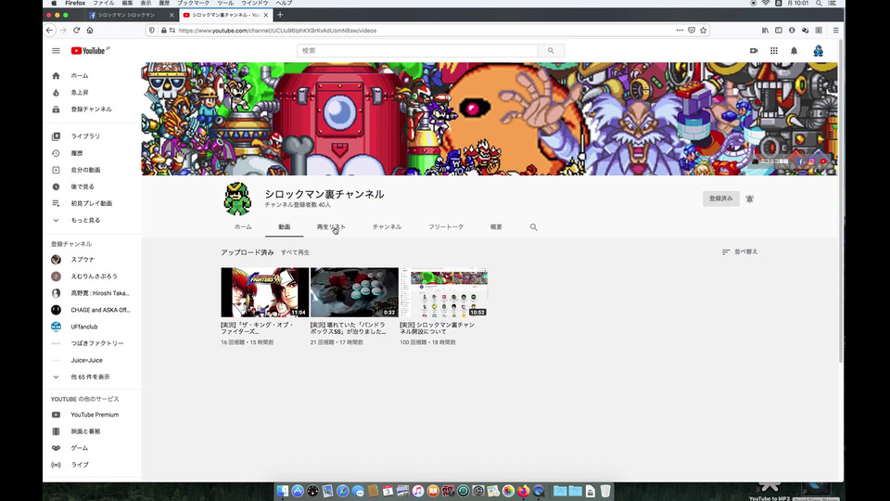This screenshot has height=501, width=890.
Task: Open Firefox hamburger application menu
Action: click(x=835, y=30)
